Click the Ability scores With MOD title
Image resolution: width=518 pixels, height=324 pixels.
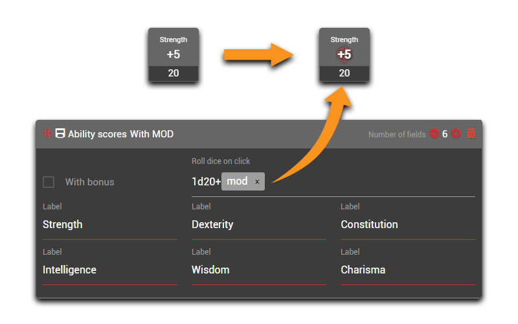[x=120, y=134]
